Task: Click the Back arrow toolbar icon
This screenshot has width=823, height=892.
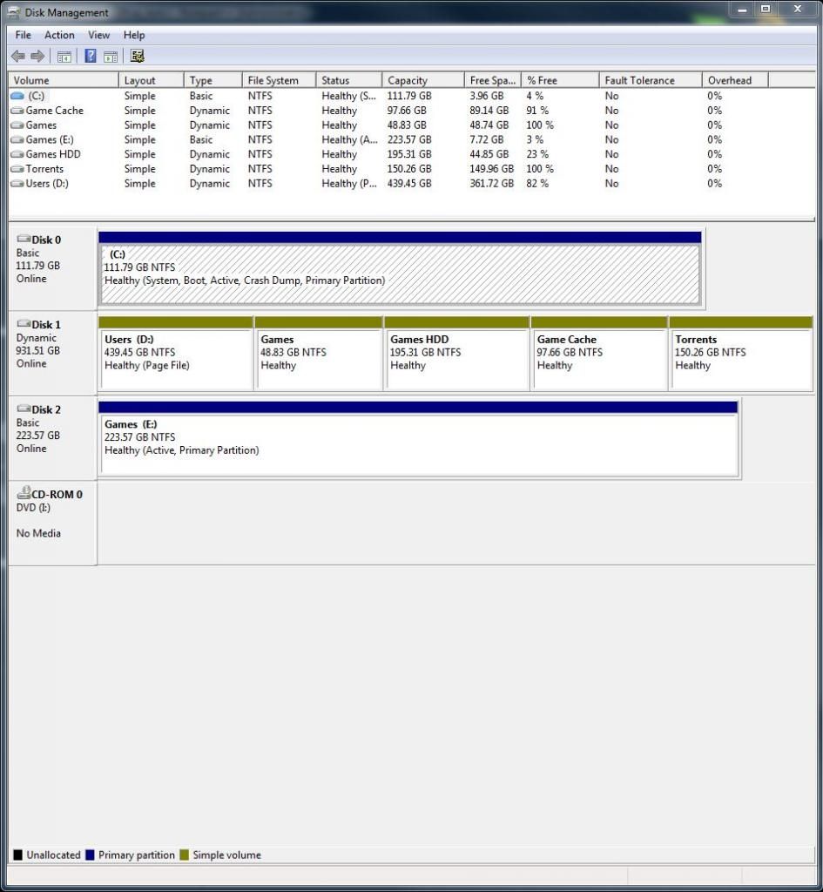Action: point(18,56)
